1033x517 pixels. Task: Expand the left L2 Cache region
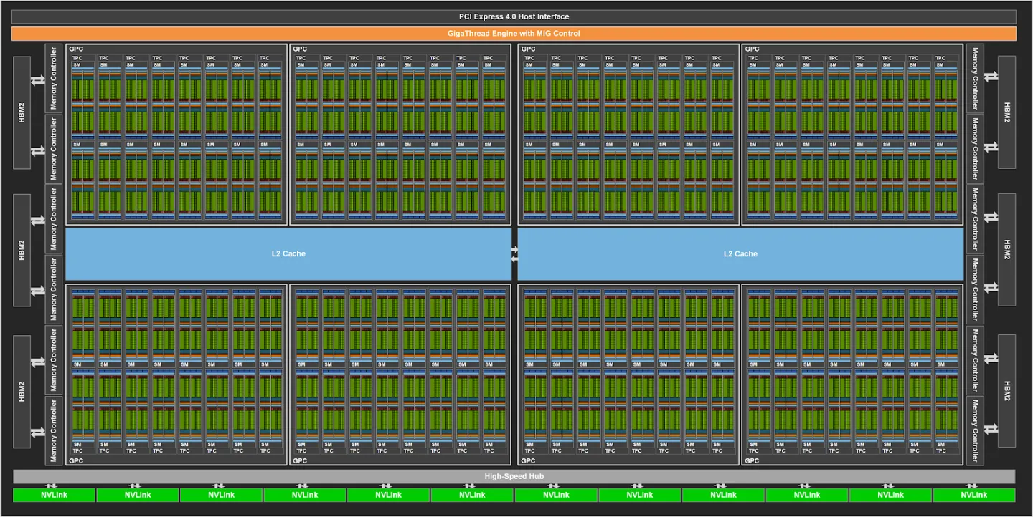(x=288, y=253)
